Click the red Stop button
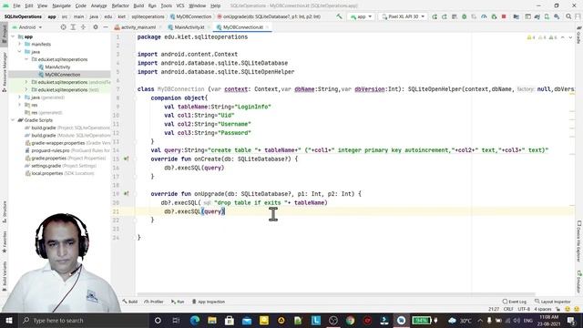Viewport: 583px width, 328px height. tap(504, 16)
